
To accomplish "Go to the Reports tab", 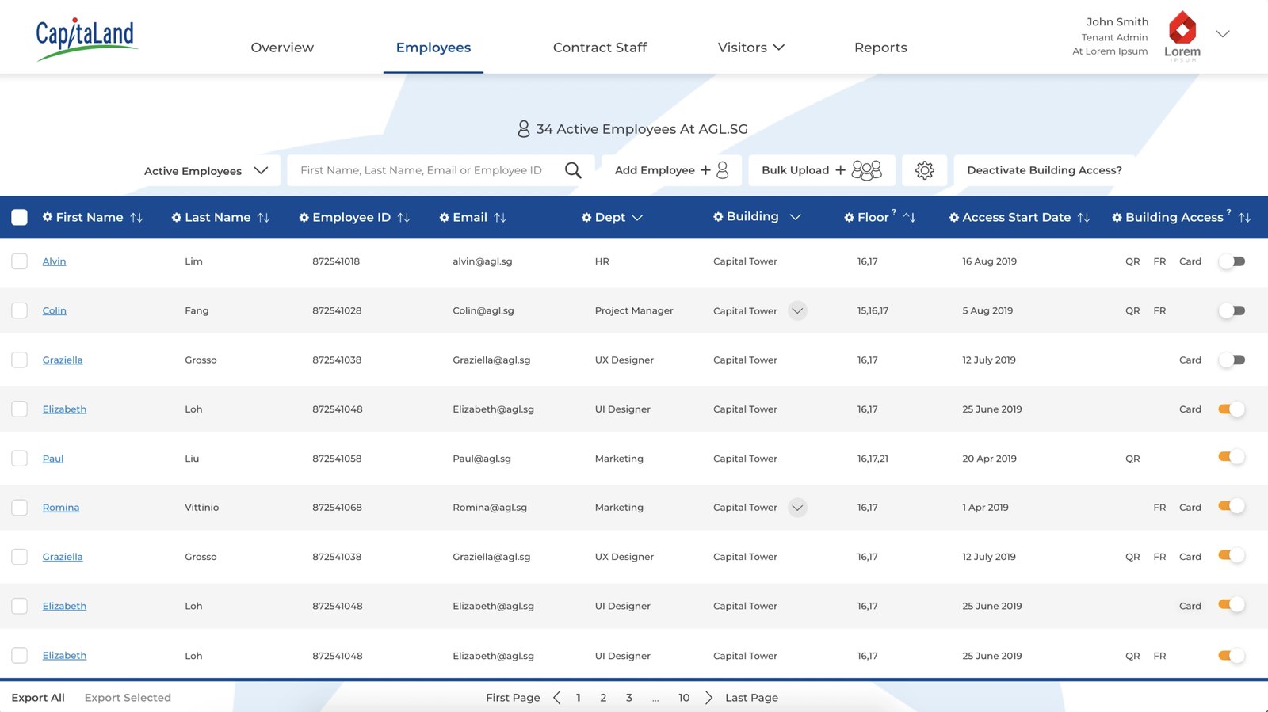I will [880, 48].
